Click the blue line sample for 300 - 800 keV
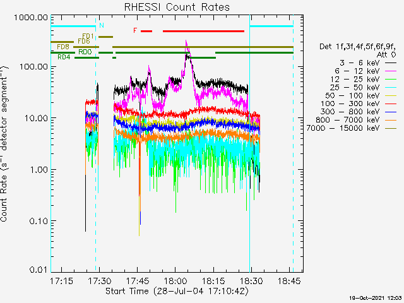The height and width of the screenshot is (303, 404). tap(391, 112)
